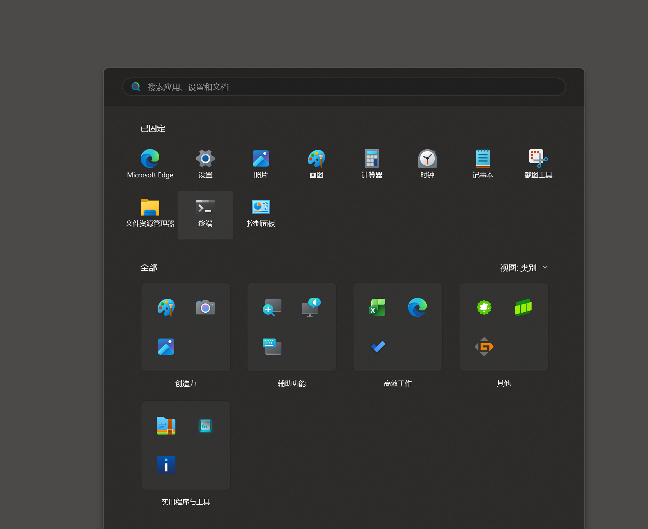The width and height of the screenshot is (648, 529).
Task: Click the teal fn icon in 实用程序与工具
Action: (205, 426)
